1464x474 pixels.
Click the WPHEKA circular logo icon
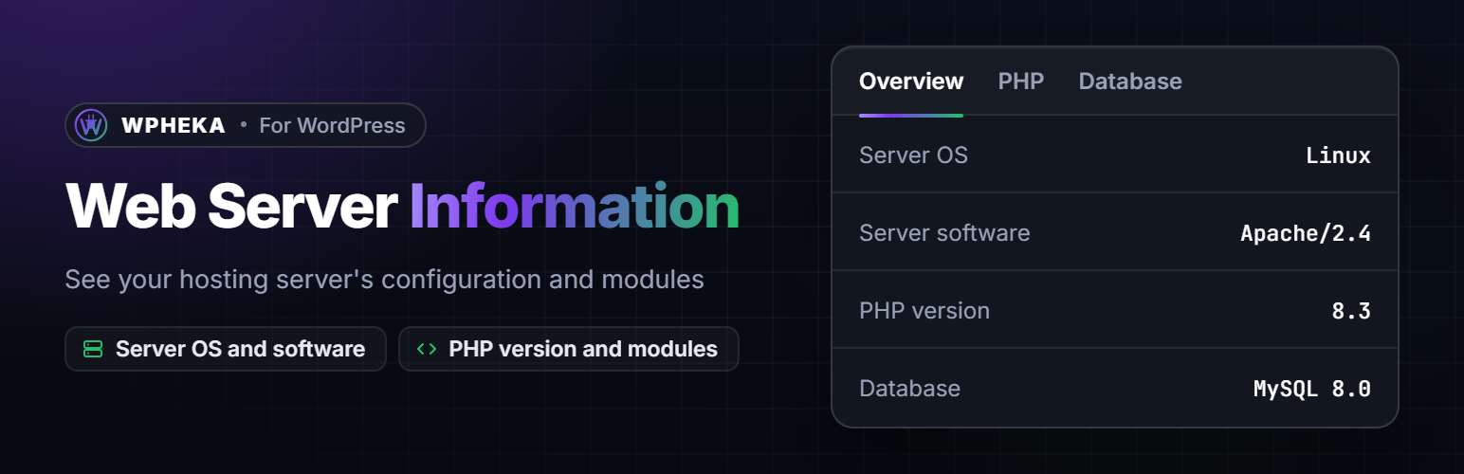pyautogui.click(x=92, y=125)
